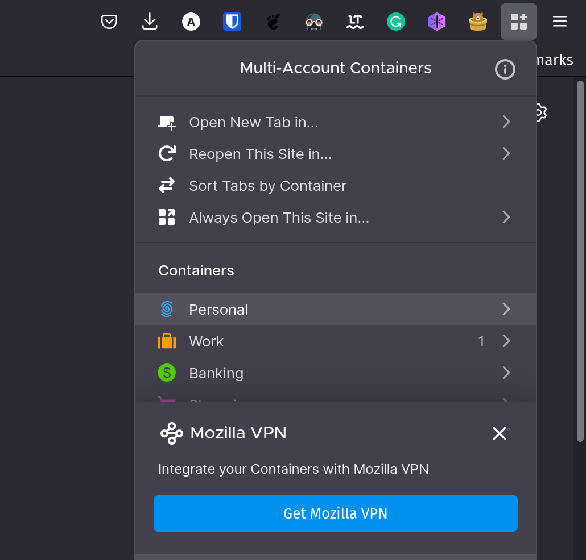
Task: Click the page vertical scrollbar
Action: click(580, 261)
